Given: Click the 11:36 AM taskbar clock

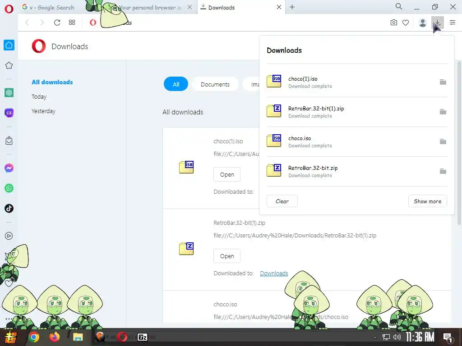Looking at the screenshot, I should pyautogui.click(x=420, y=337).
